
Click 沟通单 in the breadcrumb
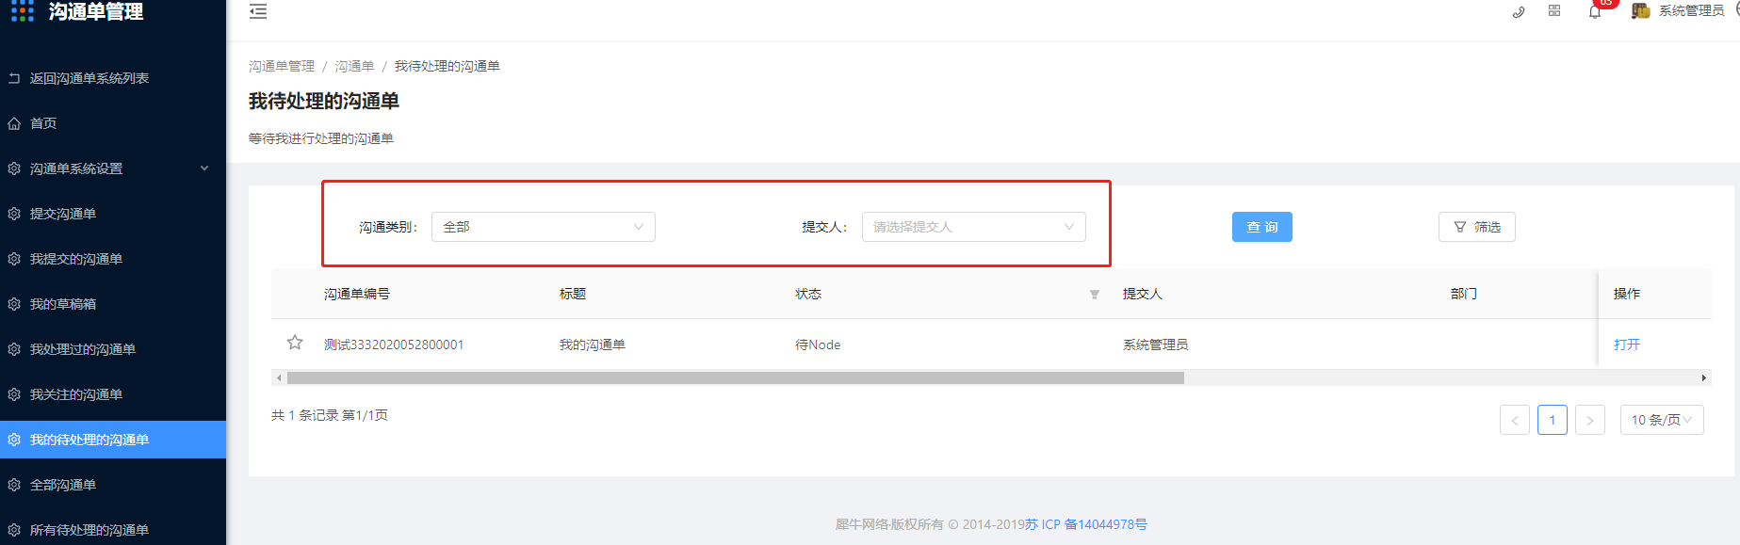point(354,66)
